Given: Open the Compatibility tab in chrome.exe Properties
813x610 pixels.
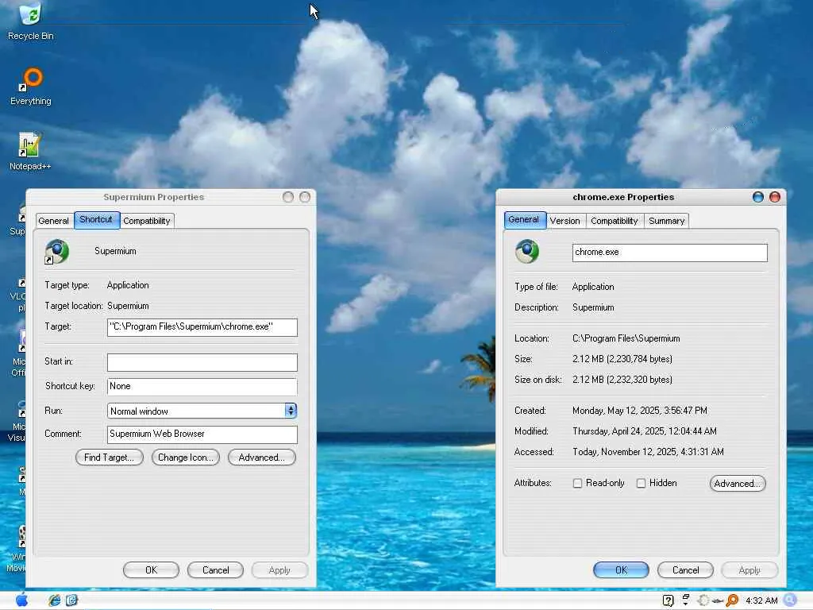Looking at the screenshot, I should (615, 221).
